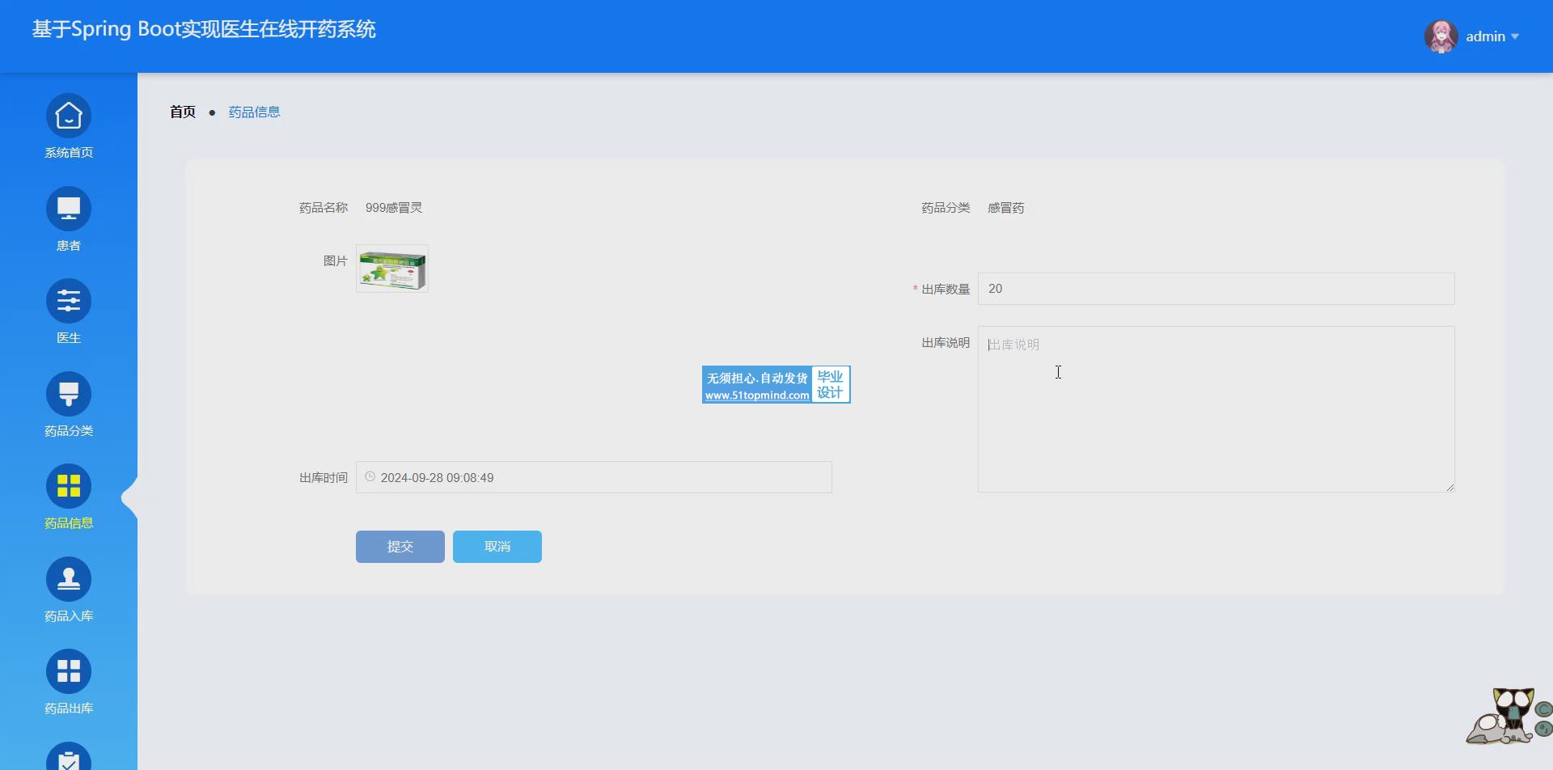
Task: Select the 药品分类 brush icon
Action: 69,394
